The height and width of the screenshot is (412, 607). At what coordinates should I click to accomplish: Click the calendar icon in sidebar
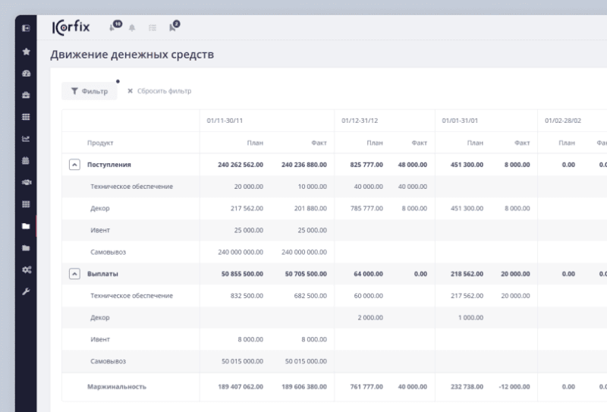pos(26,161)
